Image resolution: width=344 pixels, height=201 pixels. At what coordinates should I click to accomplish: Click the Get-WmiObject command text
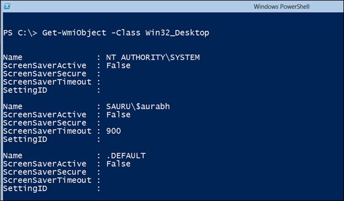pos(74,33)
